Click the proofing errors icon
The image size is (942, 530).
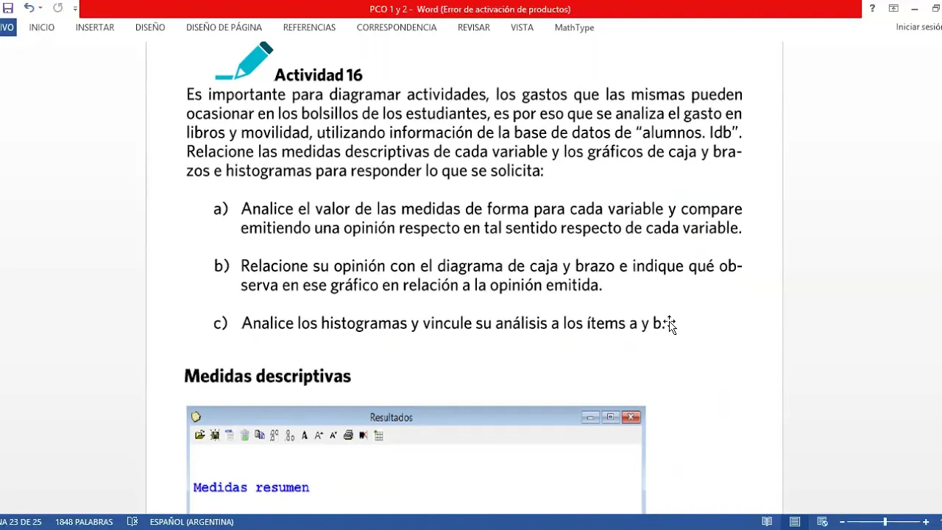pos(132,522)
